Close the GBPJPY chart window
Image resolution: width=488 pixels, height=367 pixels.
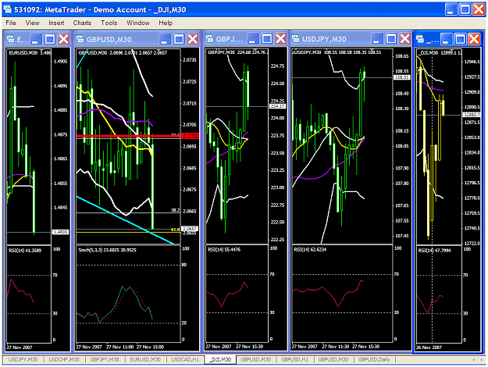281,38
